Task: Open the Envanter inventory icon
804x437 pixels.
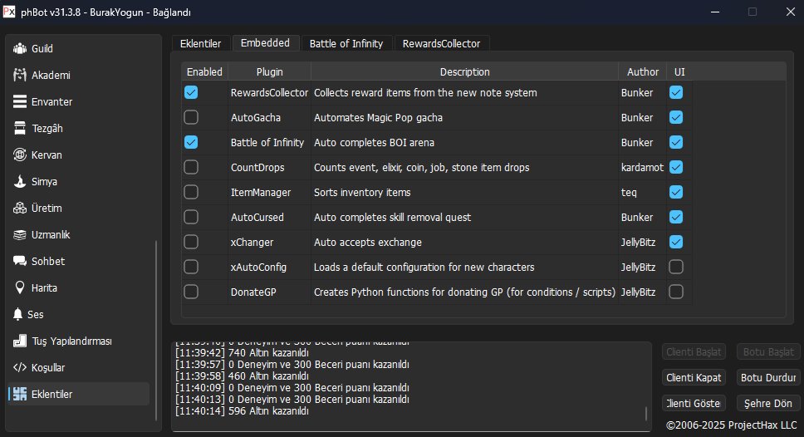Action: [20, 102]
